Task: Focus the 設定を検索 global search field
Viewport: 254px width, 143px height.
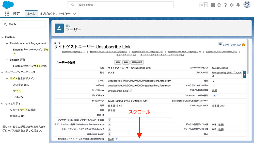Action: click(120, 5)
